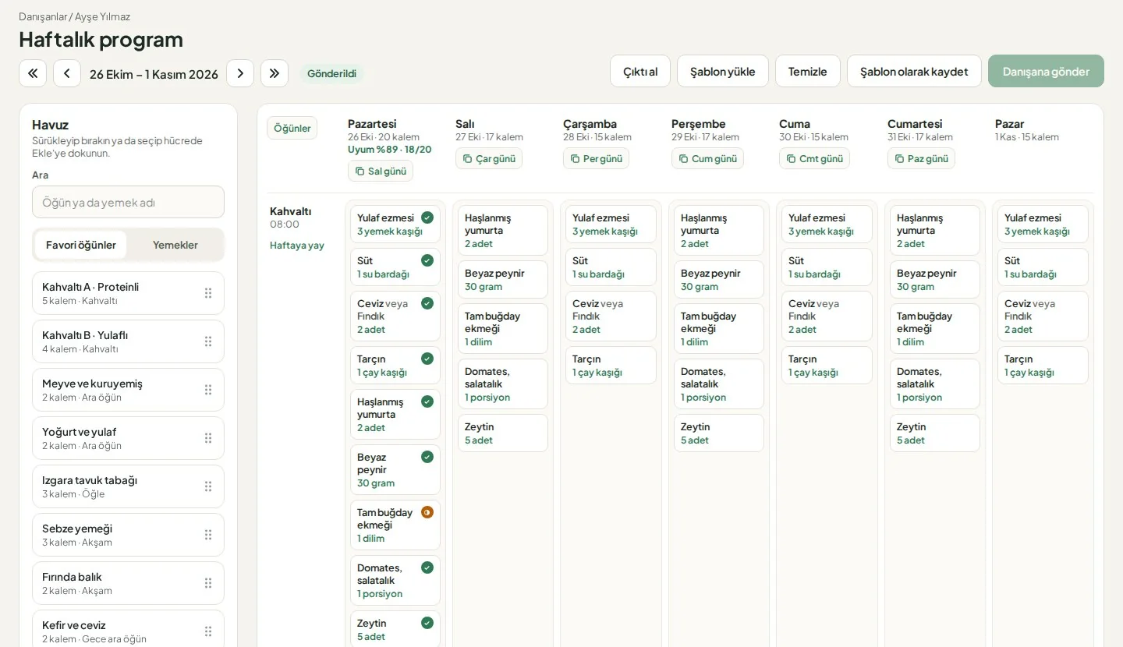Click the check icon on Monday's Süt
The height and width of the screenshot is (647, 1123).
click(x=427, y=260)
